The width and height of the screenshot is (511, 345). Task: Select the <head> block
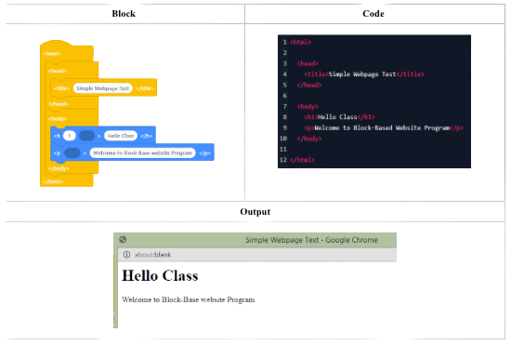point(58,71)
